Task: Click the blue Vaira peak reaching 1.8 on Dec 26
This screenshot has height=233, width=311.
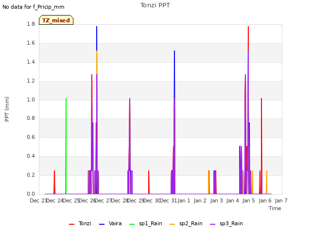Action: point(97,38)
